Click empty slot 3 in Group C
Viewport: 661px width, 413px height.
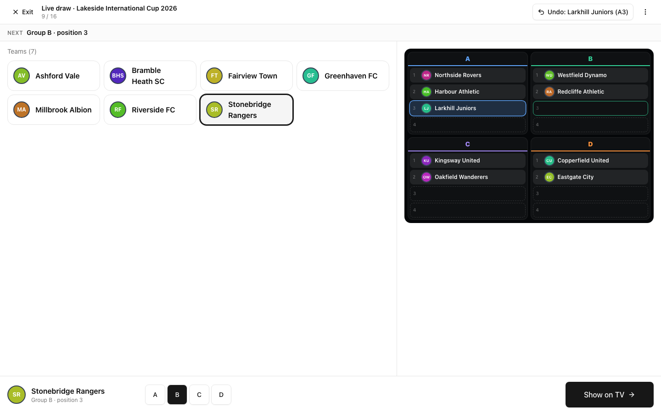click(468, 194)
